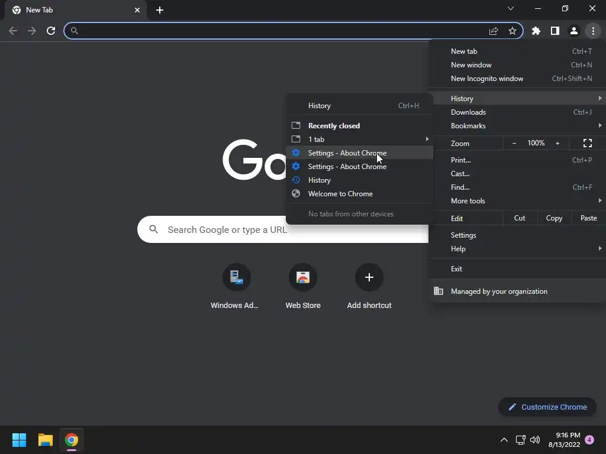Expand the More tools submenu

click(517, 201)
